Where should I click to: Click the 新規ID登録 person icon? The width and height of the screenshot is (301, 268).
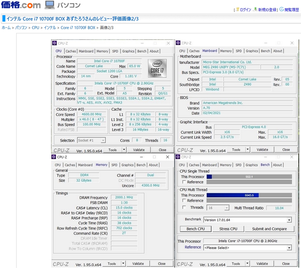tap(255, 9)
